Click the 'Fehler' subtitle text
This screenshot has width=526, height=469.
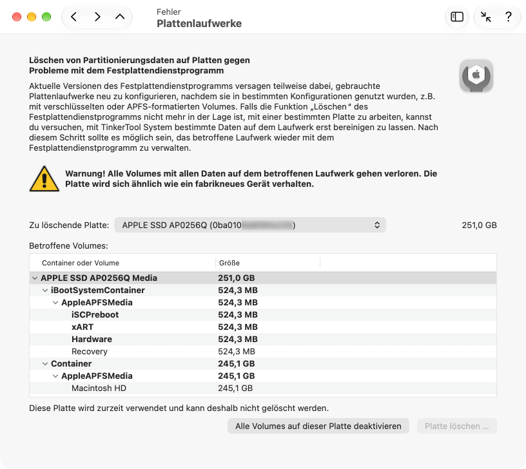[x=169, y=12]
